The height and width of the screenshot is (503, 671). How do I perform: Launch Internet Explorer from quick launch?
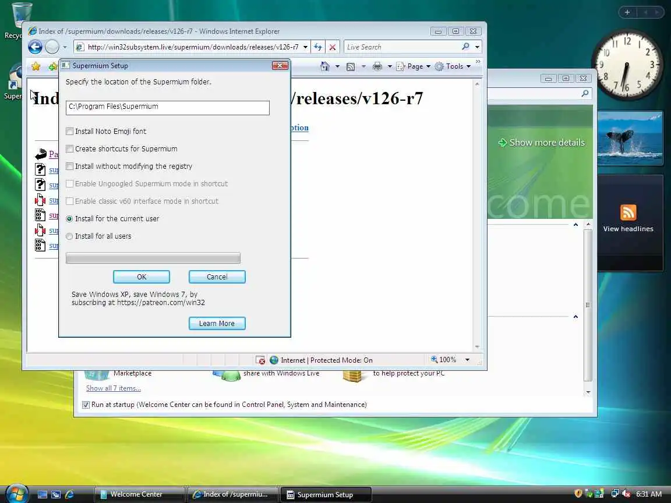pos(69,494)
